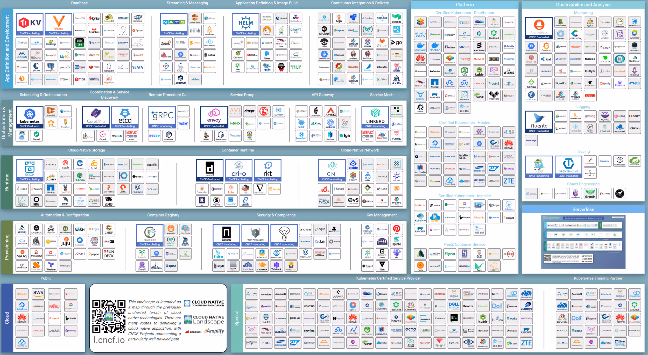Open the l.cncf.io link text
The height and width of the screenshot is (355, 648).
(109, 340)
